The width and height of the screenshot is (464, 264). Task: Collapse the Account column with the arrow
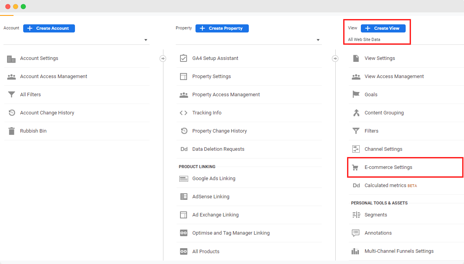[163, 58]
